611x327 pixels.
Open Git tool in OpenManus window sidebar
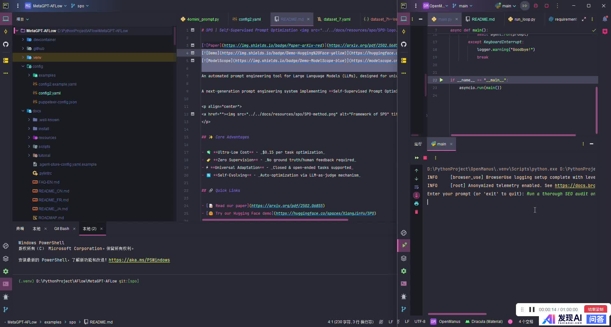pos(404,309)
